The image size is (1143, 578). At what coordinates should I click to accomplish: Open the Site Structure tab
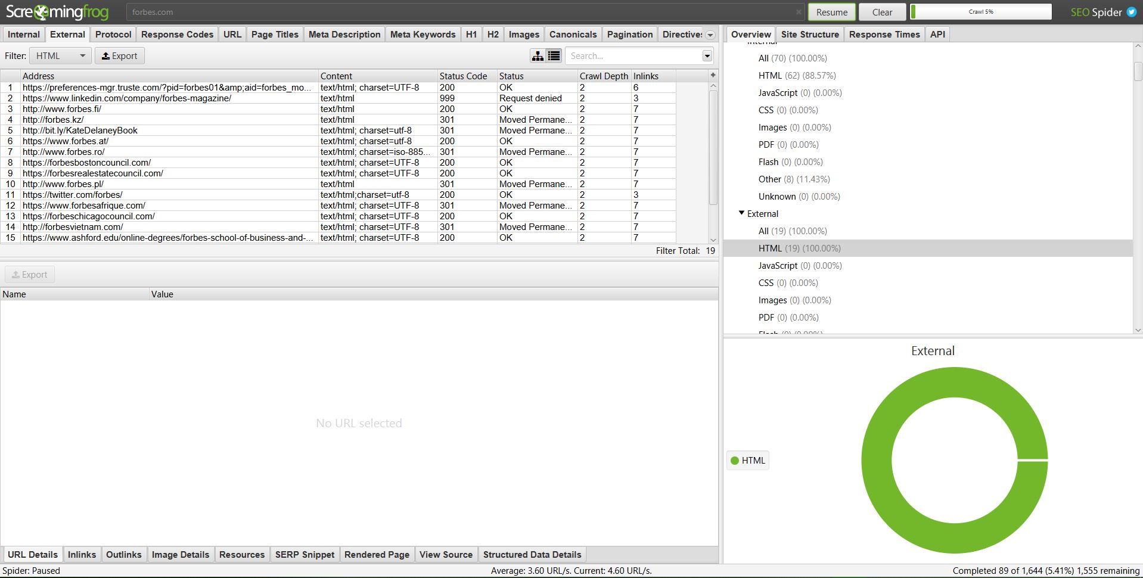point(809,35)
